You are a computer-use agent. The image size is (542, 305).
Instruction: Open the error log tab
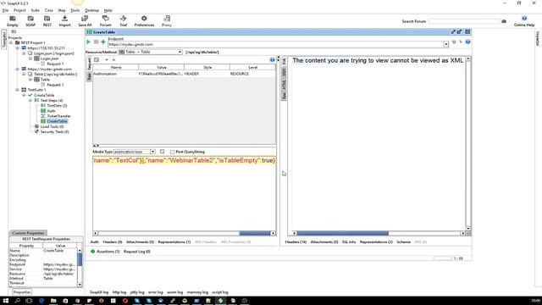155,292
